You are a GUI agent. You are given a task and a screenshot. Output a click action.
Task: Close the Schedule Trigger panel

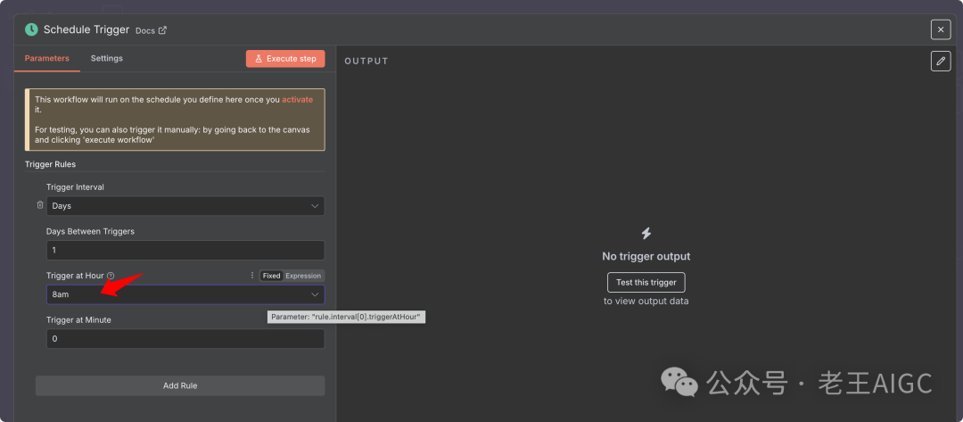(941, 29)
